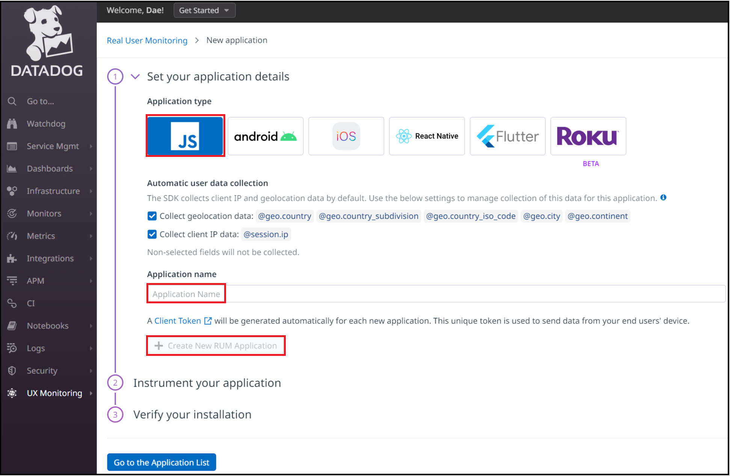Open the Dashboards menu in sidebar
Screen dimensions: 730x476
(x=50, y=169)
